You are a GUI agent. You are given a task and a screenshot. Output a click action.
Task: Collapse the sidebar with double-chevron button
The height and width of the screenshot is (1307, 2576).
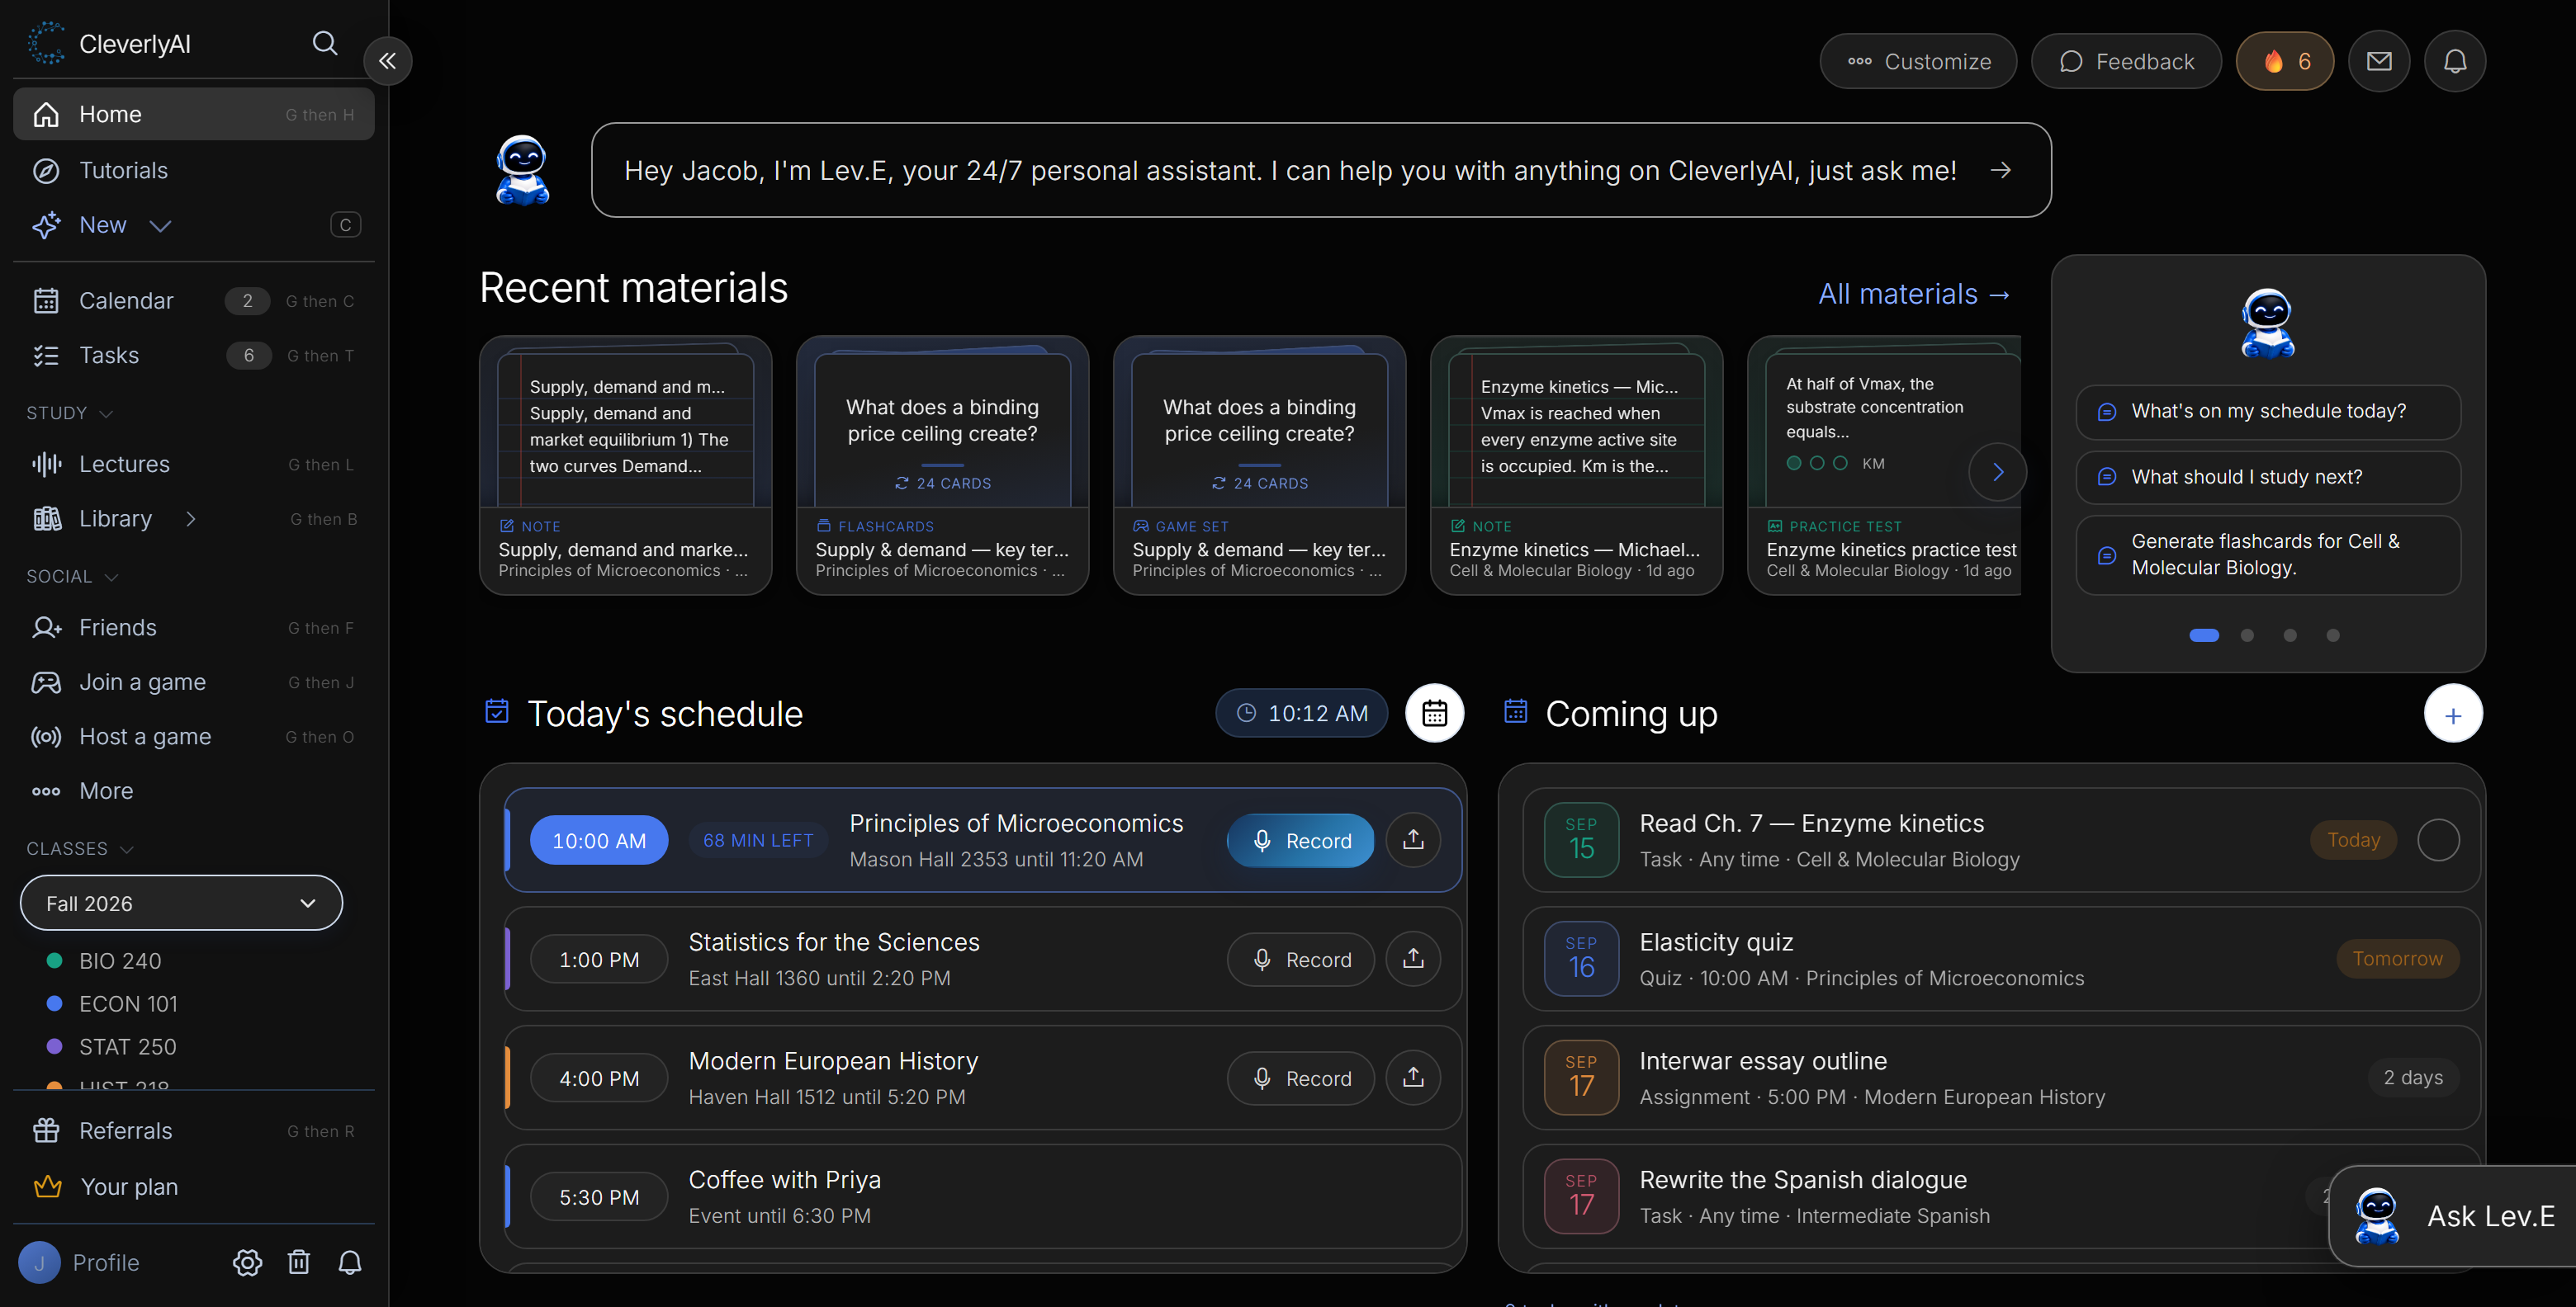coord(388,61)
